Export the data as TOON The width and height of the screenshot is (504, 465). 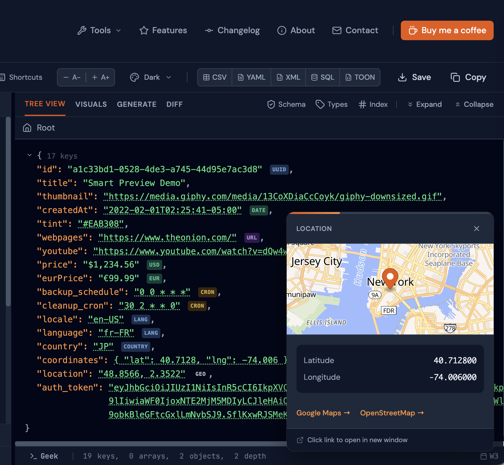pos(360,77)
